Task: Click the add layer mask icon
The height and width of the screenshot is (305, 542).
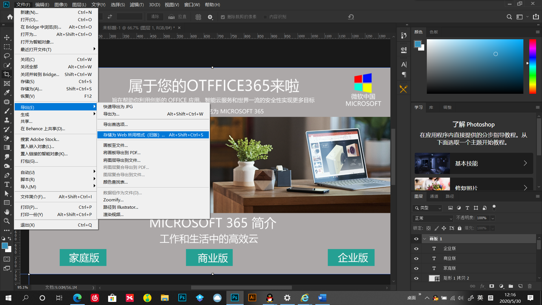Action: click(x=492, y=286)
